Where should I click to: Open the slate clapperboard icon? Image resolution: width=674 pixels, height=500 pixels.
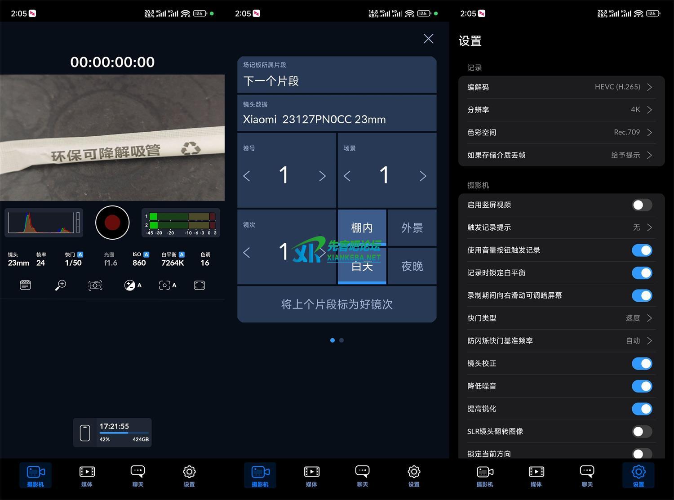[x=25, y=285]
